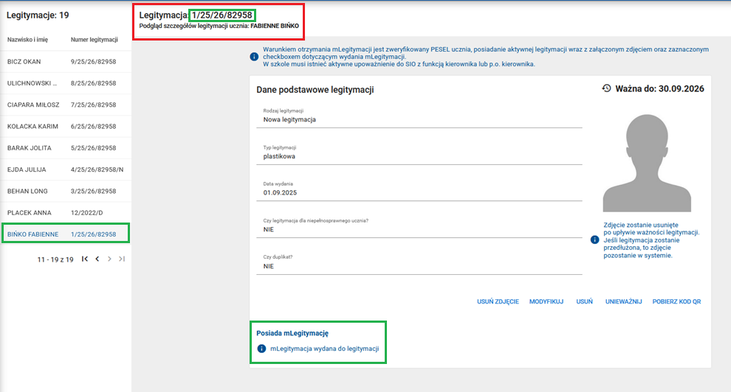The width and height of the screenshot is (731, 392).
Task: Click the Rodzaj legitymacji field
Action: click(x=422, y=119)
